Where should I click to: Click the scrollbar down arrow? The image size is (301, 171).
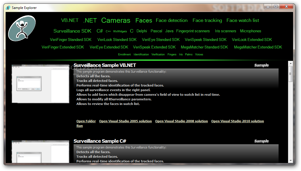point(291,161)
